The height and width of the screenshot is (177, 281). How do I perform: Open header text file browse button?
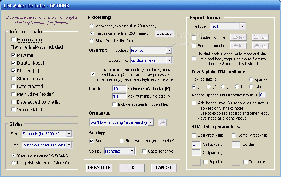[239, 37]
